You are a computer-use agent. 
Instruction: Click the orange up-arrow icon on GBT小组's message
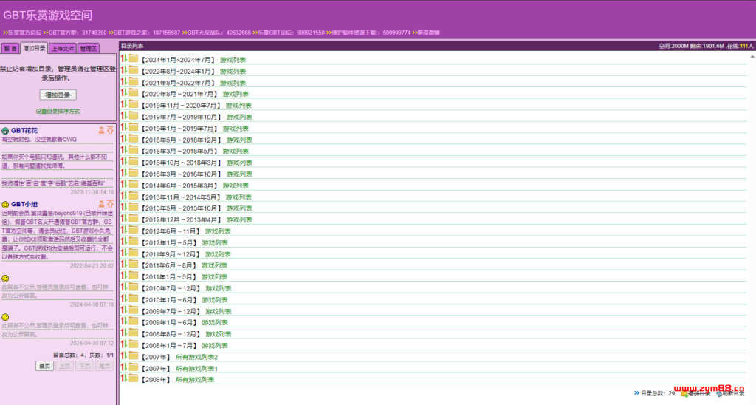(110, 203)
